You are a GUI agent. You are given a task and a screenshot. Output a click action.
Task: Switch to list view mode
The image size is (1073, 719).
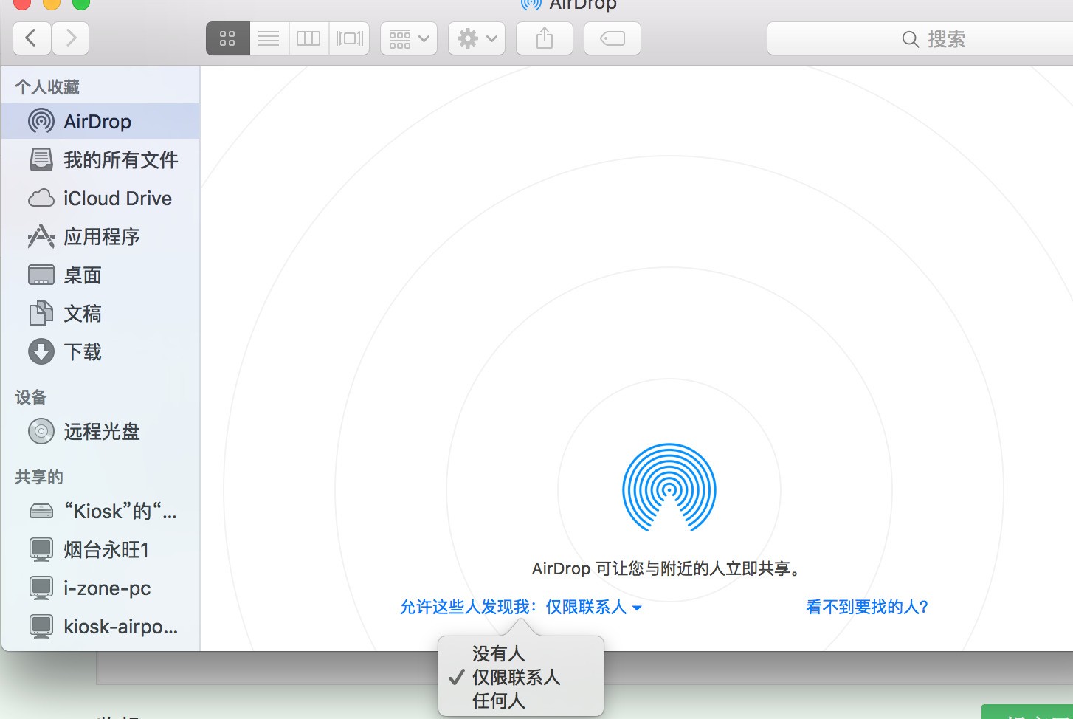[x=269, y=38]
